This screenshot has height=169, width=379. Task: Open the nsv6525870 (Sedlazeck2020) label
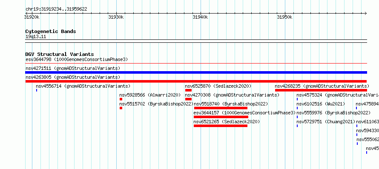coord(218,86)
